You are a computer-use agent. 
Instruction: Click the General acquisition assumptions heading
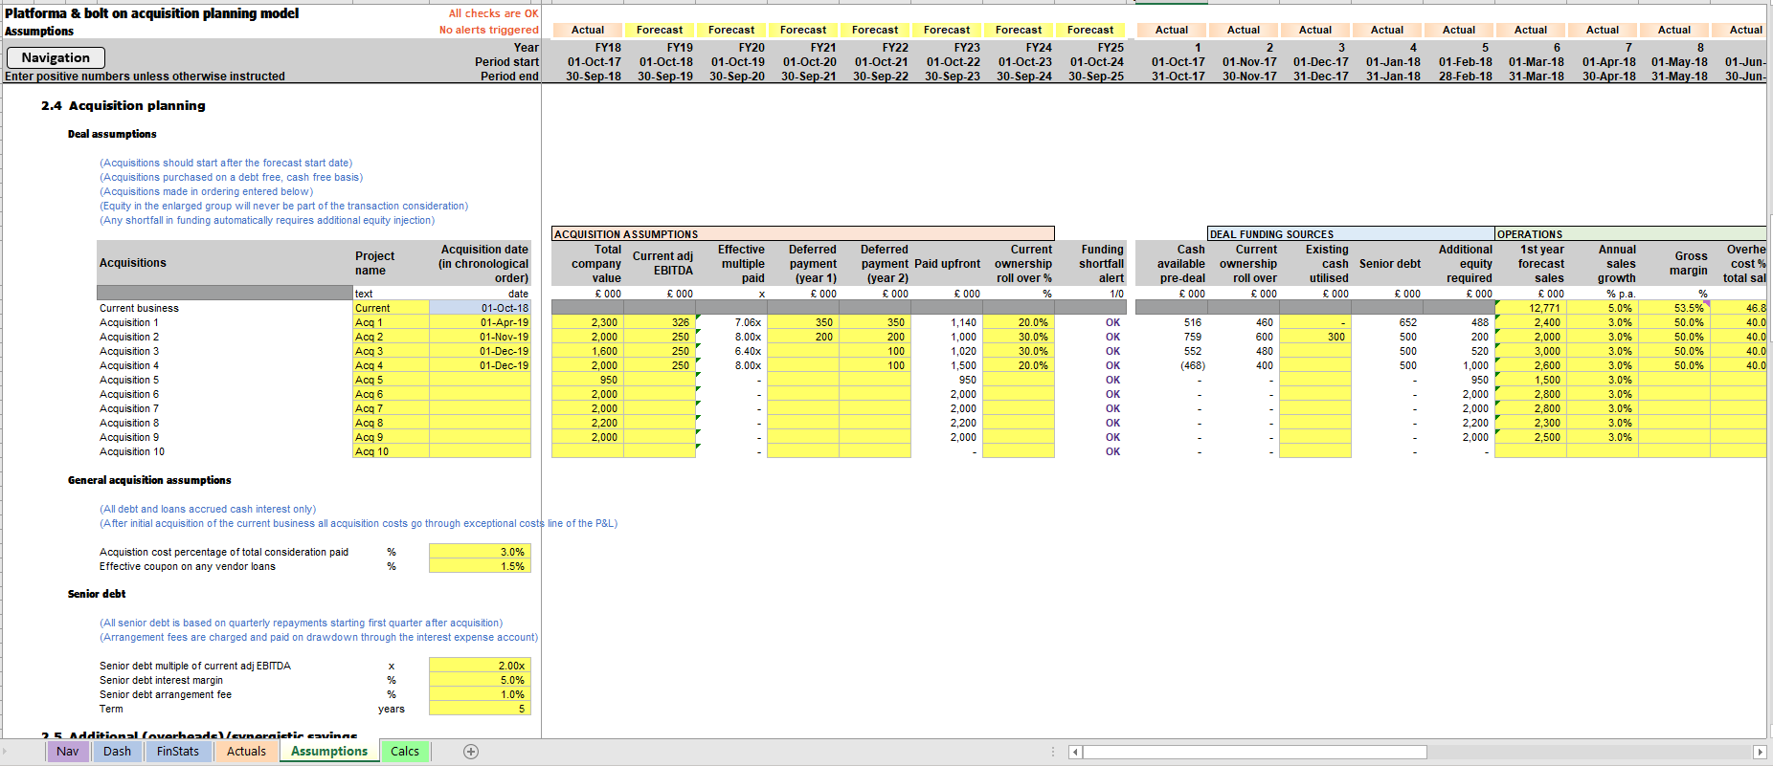(x=149, y=480)
